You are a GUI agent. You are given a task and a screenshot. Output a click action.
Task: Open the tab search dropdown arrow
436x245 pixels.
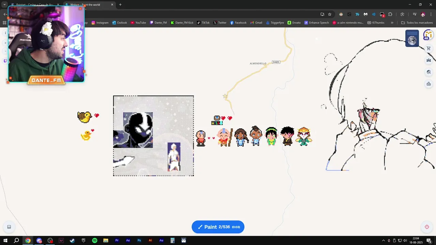click(4, 5)
